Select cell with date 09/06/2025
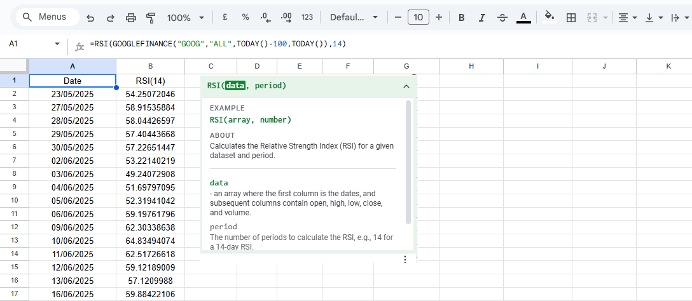692x301 pixels. coord(73,227)
